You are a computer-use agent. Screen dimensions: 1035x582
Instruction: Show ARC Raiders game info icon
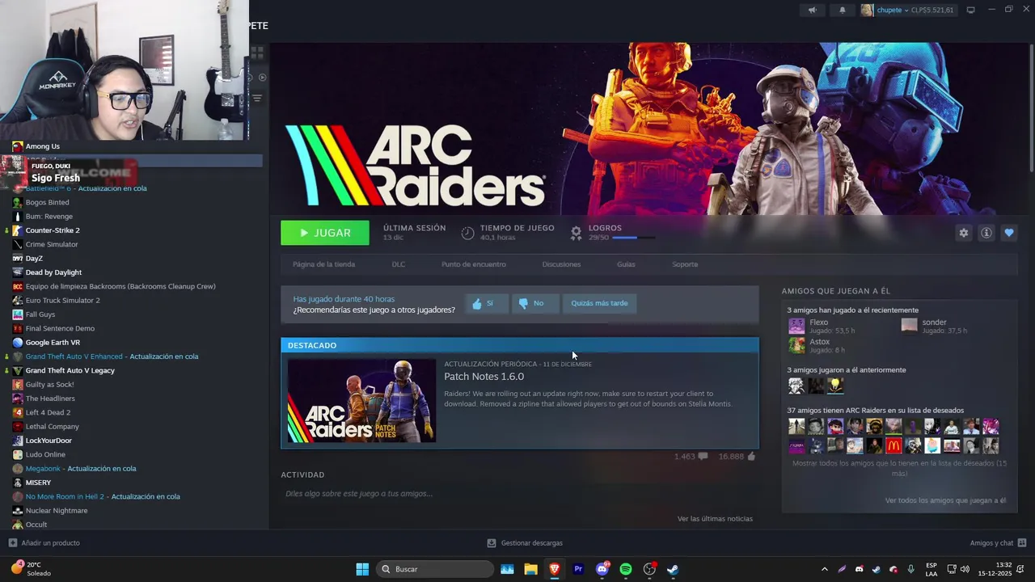986,233
